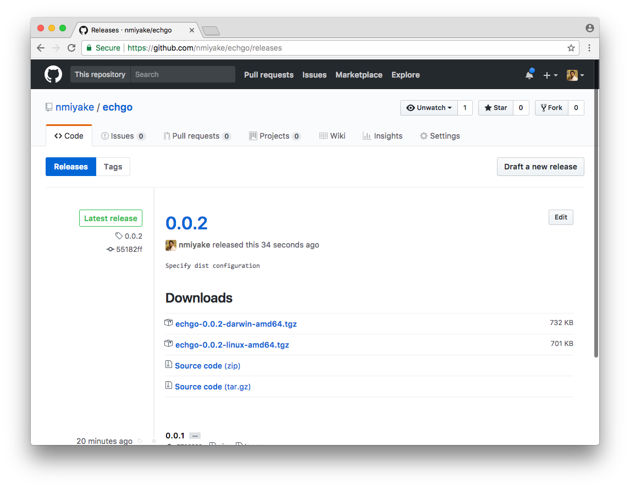Click the GitHub octocat logo
This screenshot has height=489, width=630.
(53, 74)
